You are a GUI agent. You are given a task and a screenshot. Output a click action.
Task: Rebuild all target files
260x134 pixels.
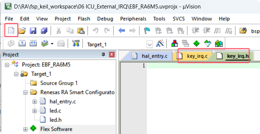click(33, 44)
